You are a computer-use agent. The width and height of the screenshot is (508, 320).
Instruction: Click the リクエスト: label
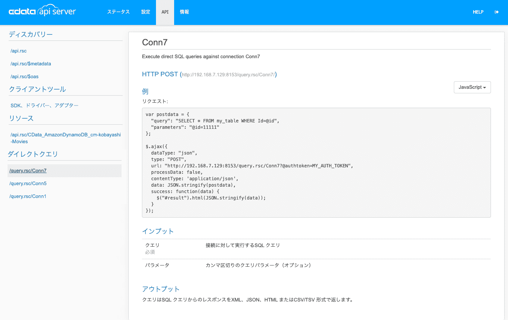[x=155, y=101]
